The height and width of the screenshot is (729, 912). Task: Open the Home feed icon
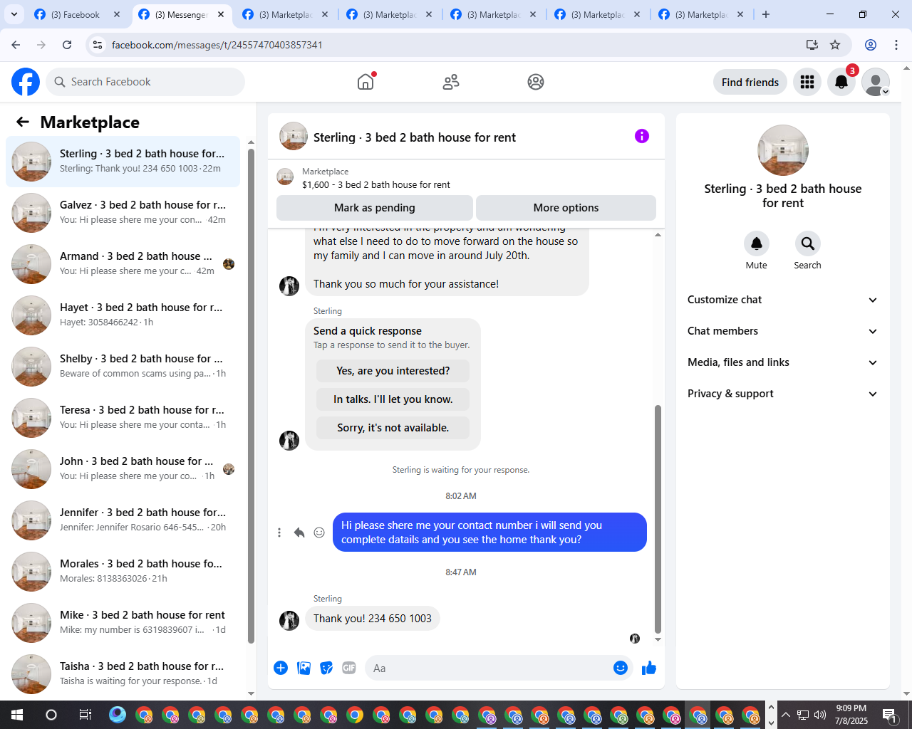366,82
